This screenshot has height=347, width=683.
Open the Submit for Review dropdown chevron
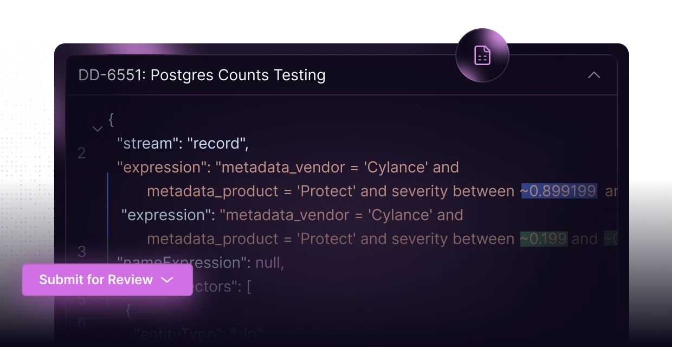166,280
